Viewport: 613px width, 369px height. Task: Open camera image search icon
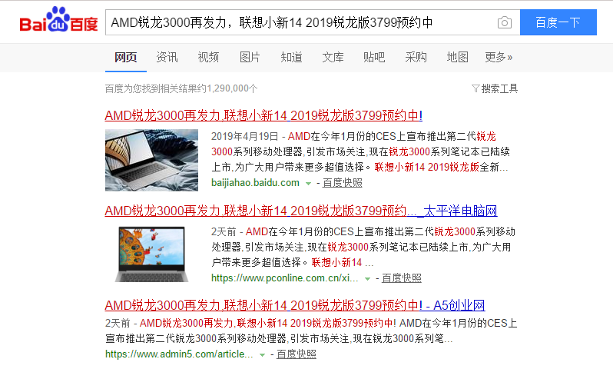point(505,23)
